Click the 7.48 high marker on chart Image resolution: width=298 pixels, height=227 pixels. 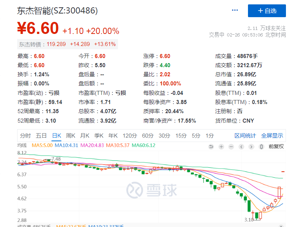[x=56, y=159]
